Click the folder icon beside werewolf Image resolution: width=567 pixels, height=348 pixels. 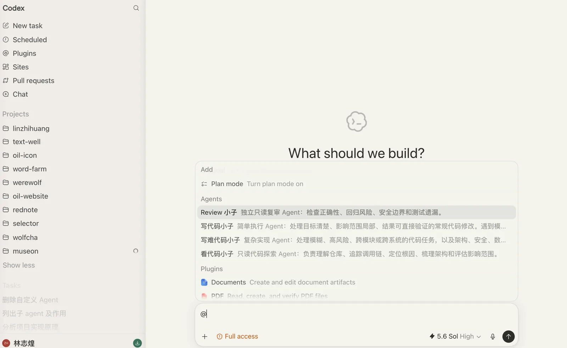click(6, 183)
